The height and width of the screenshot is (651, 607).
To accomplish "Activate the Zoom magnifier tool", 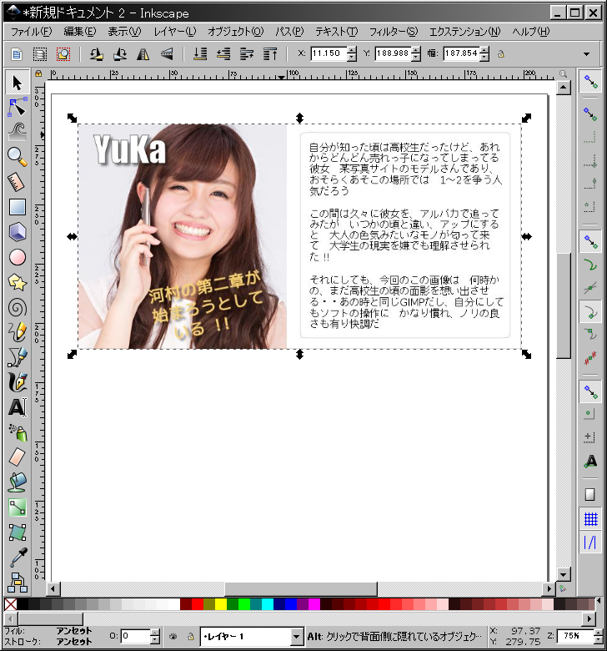I will click(x=18, y=157).
